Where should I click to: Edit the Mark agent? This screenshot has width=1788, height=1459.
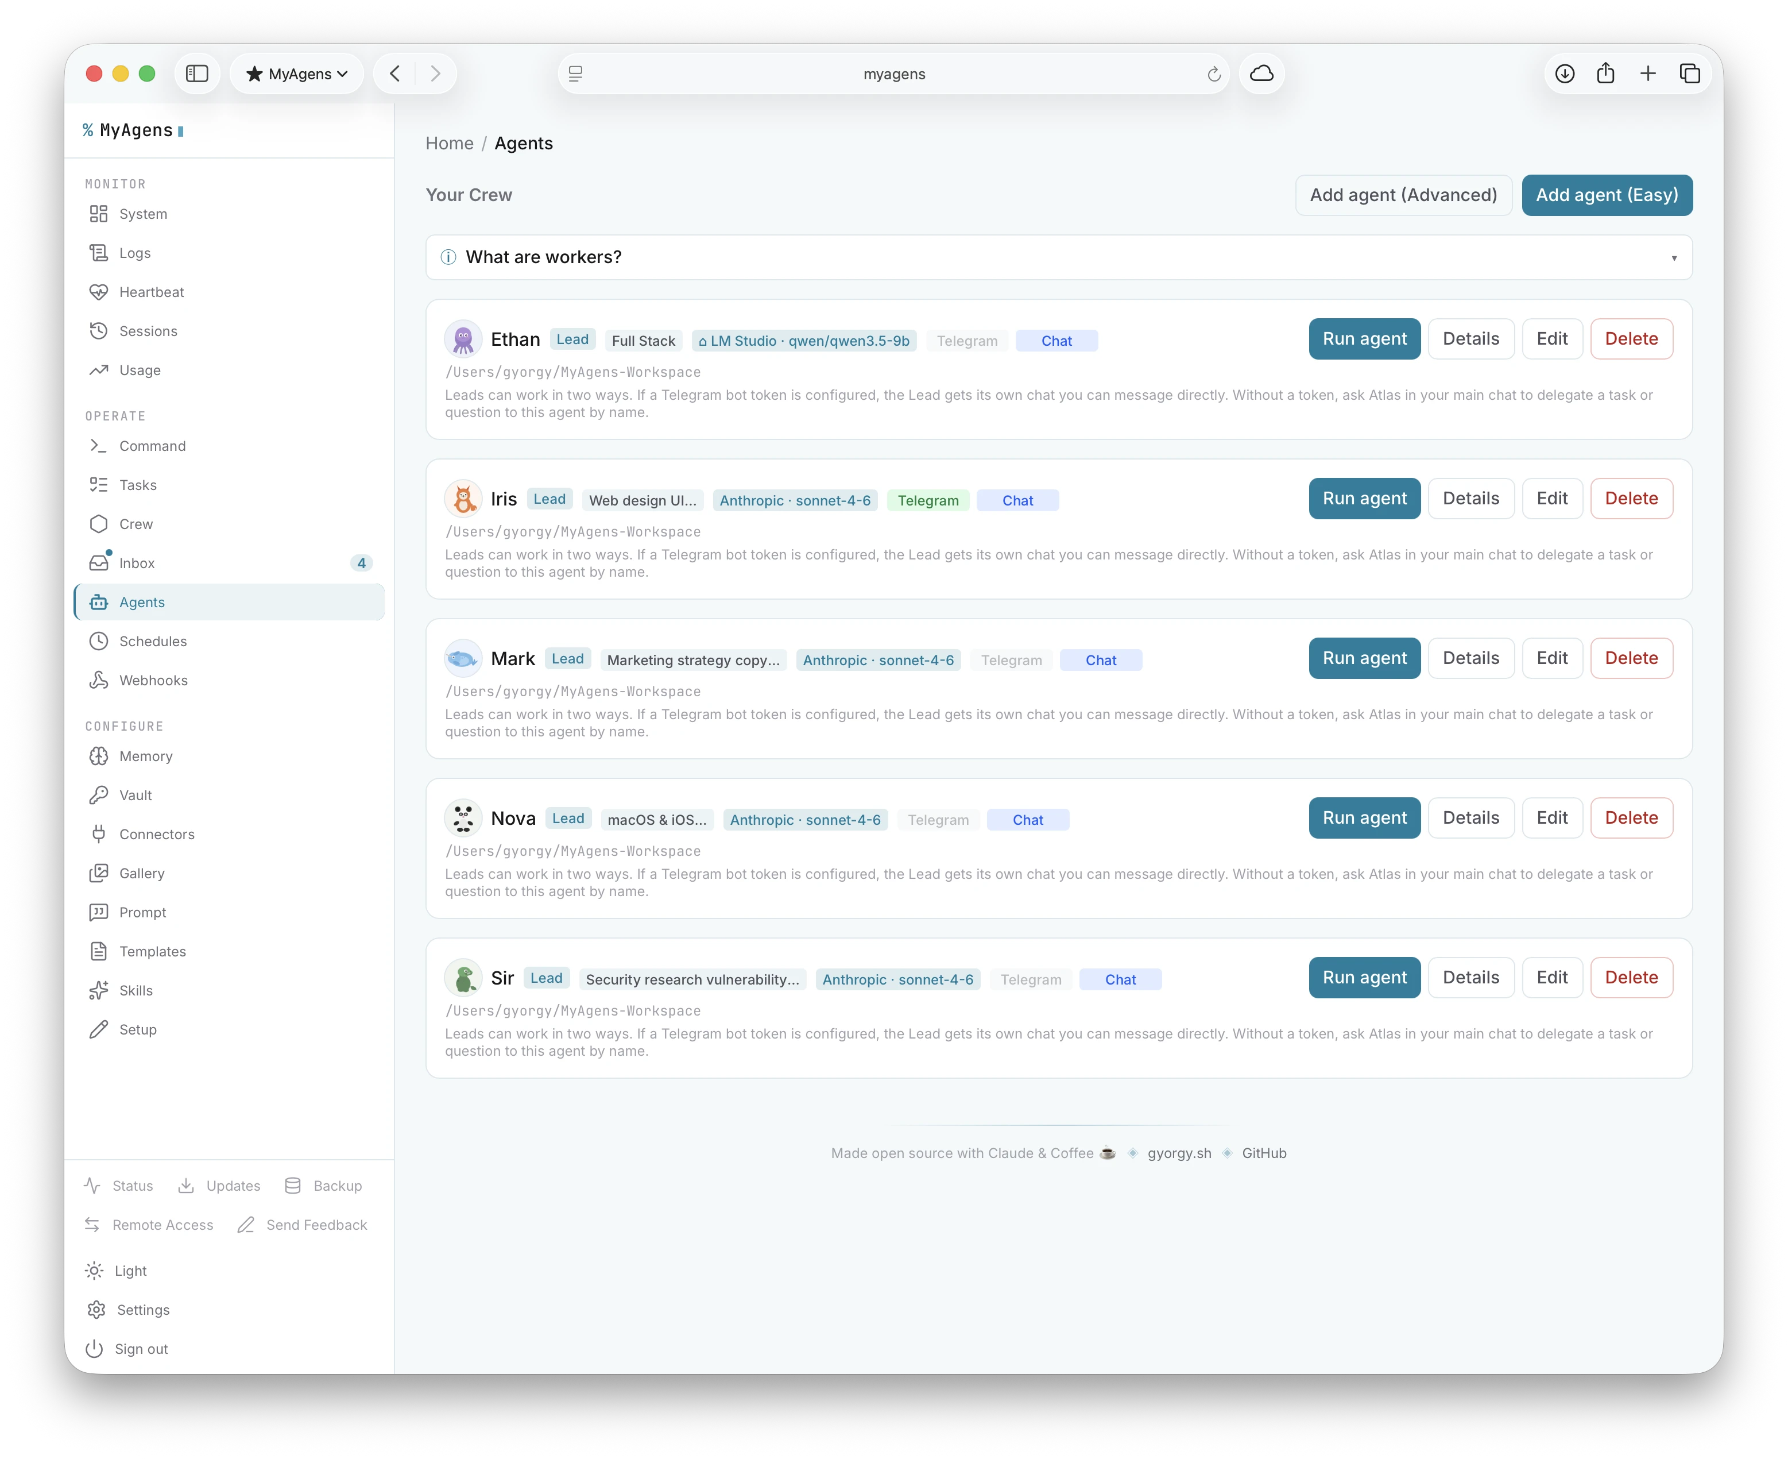(x=1552, y=658)
